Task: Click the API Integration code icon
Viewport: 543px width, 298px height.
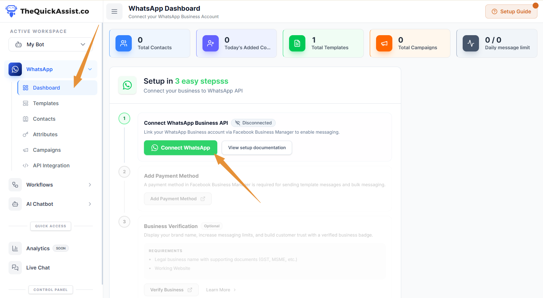Action: (25, 165)
